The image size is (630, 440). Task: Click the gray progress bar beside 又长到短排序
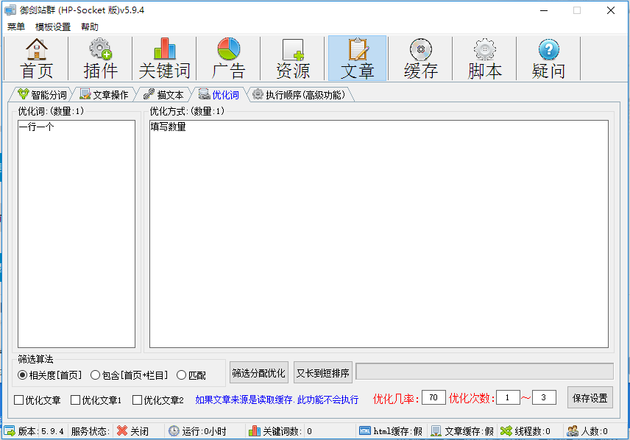484,372
